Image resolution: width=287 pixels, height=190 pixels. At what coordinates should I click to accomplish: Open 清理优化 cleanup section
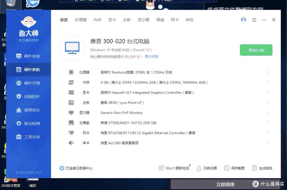[28, 110]
